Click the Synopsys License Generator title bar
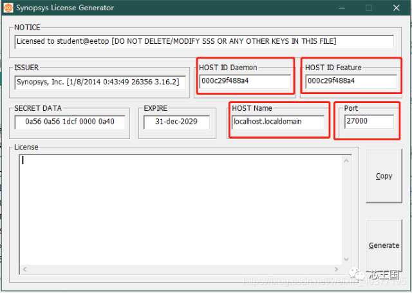This screenshot has width=412, height=293. (x=193, y=8)
